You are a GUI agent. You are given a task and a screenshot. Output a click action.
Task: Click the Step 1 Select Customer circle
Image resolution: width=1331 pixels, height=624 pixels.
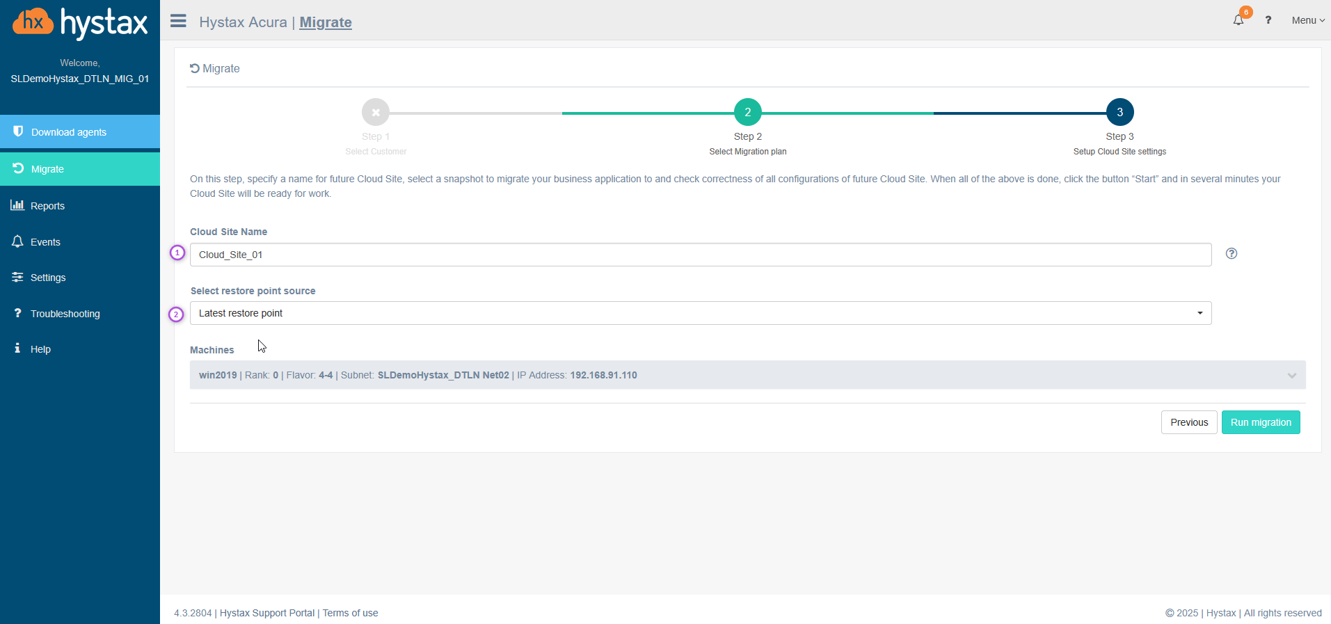coord(375,112)
